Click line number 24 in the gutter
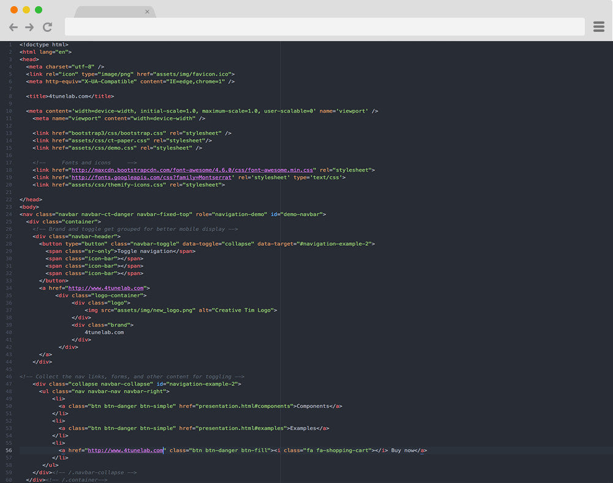613x483 pixels. (9, 215)
